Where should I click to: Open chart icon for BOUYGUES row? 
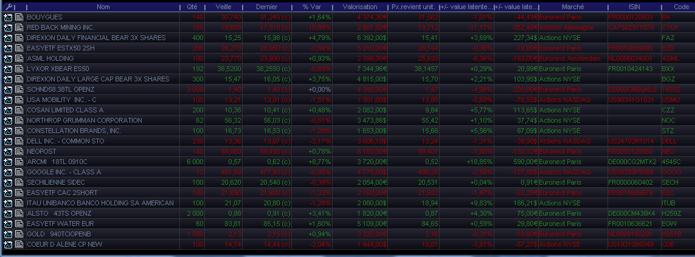(8, 17)
